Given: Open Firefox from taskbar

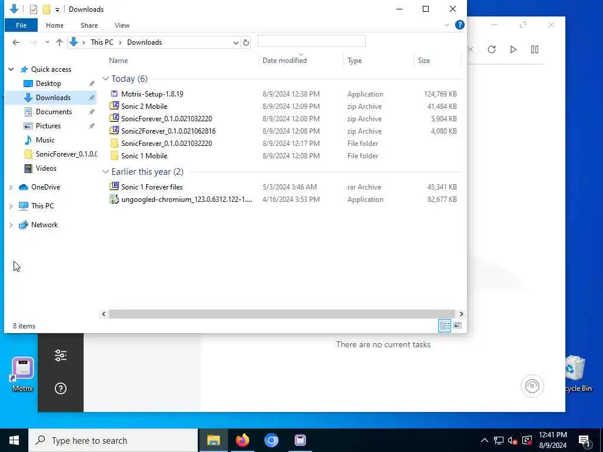Looking at the screenshot, I should [x=242, y=440].
